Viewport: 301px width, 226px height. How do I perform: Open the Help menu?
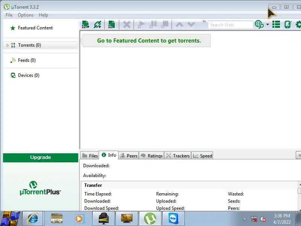(x=43, y=15)
